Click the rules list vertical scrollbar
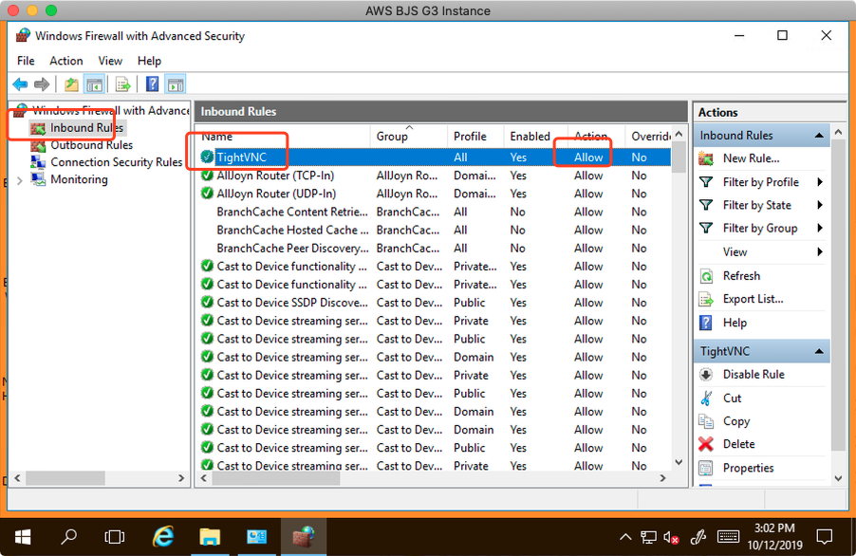Viewport: 856px width, 556px height. coord(679,304)
